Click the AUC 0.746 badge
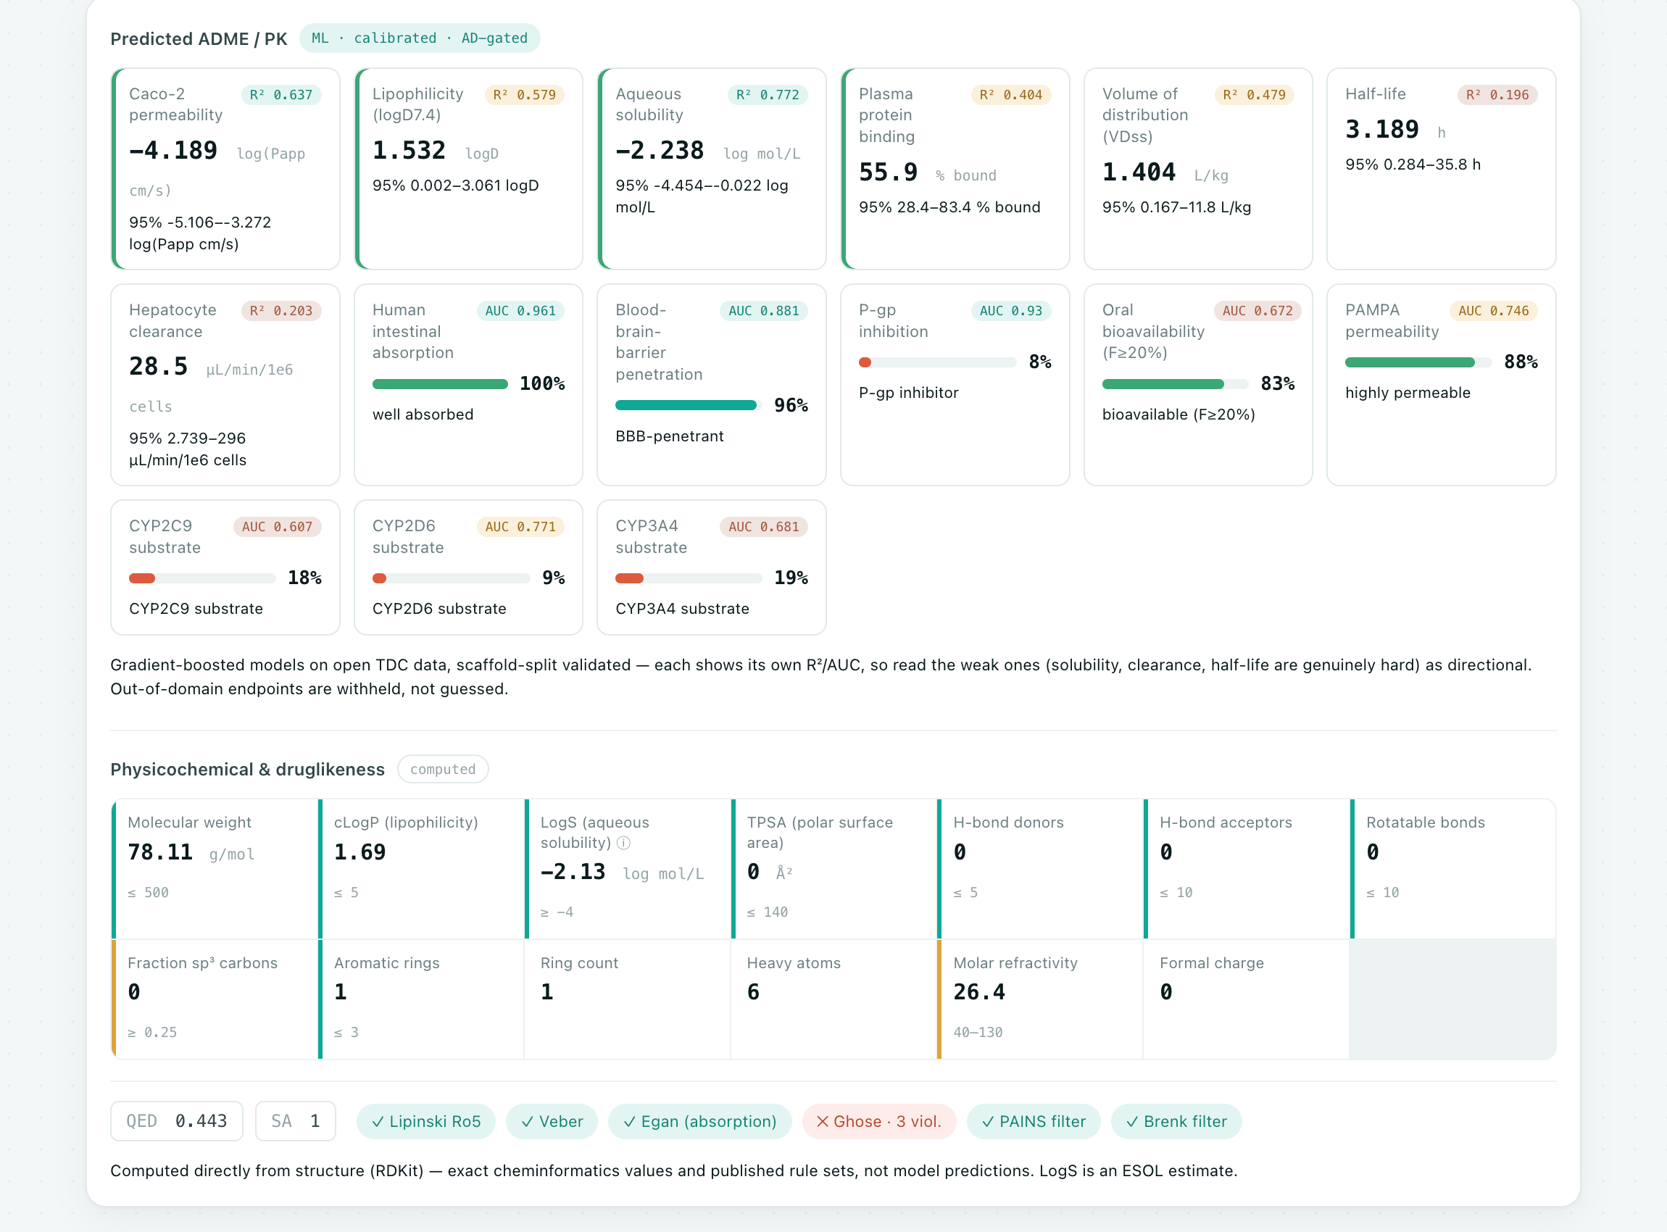Viewport: 1667px width, 1232px height. tap(1494, 311)
